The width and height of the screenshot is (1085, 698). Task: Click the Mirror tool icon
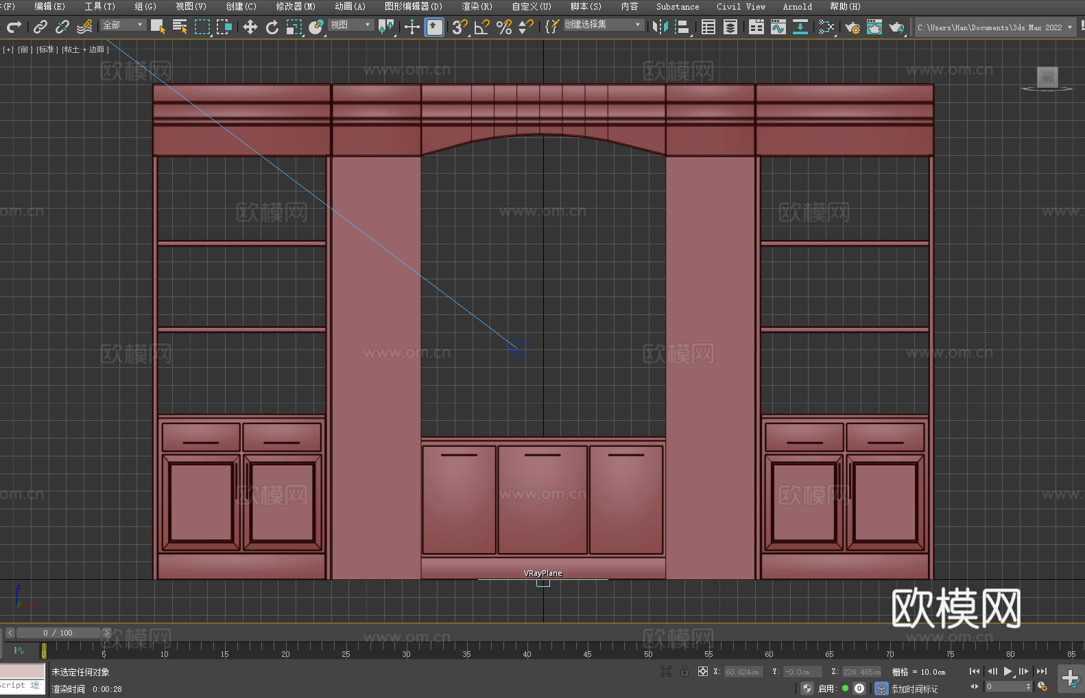pyautogui.click(x=660, y=27)
